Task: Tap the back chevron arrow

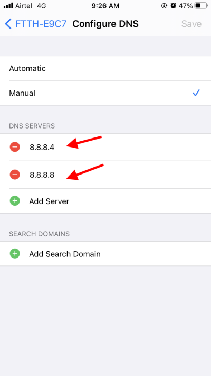Action: click(x=8, y=24)
